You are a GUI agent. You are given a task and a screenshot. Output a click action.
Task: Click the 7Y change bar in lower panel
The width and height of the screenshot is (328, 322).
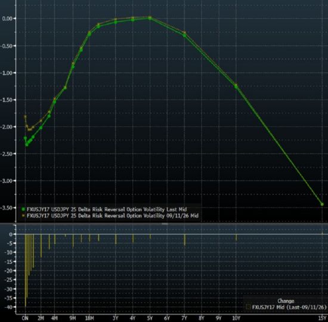pos(184,240)
